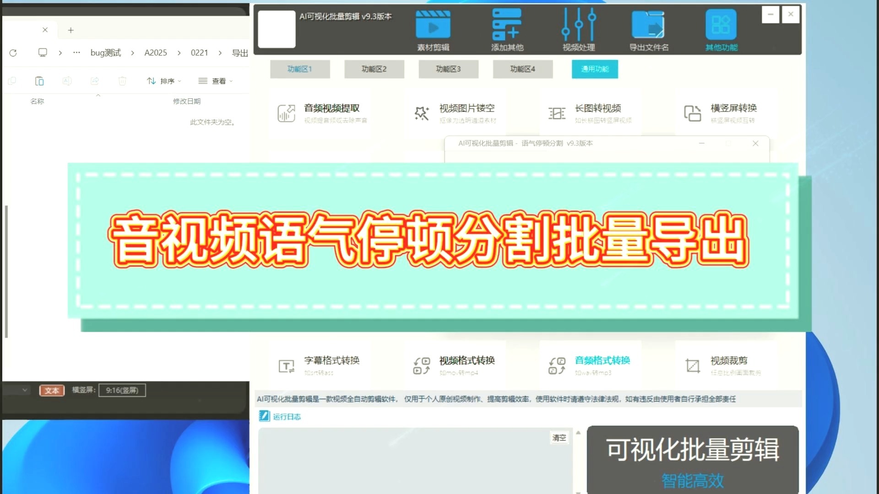Click the app logo thumbnail in title bar
879x494 pixels.
point(277,29)
